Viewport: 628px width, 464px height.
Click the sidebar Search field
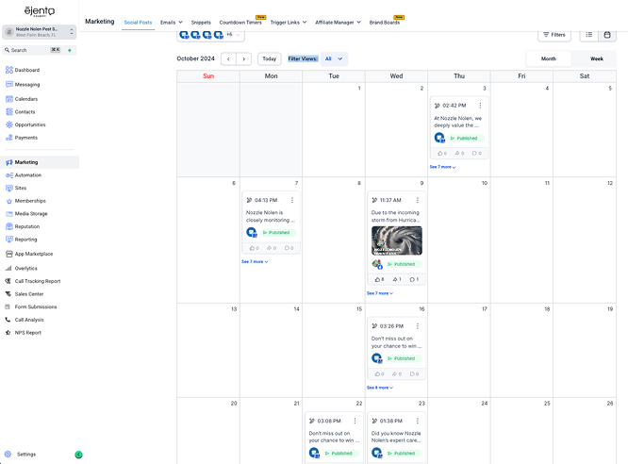pos(28,50)
